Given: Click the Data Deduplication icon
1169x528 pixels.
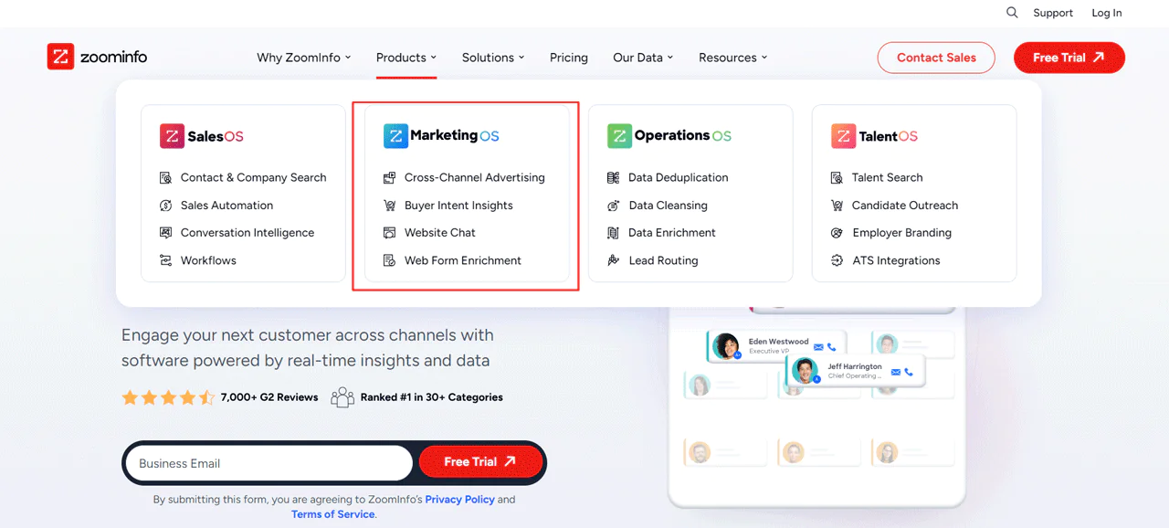Looking at the screenshot, I should pyautogui.click(x=614, y=177).
